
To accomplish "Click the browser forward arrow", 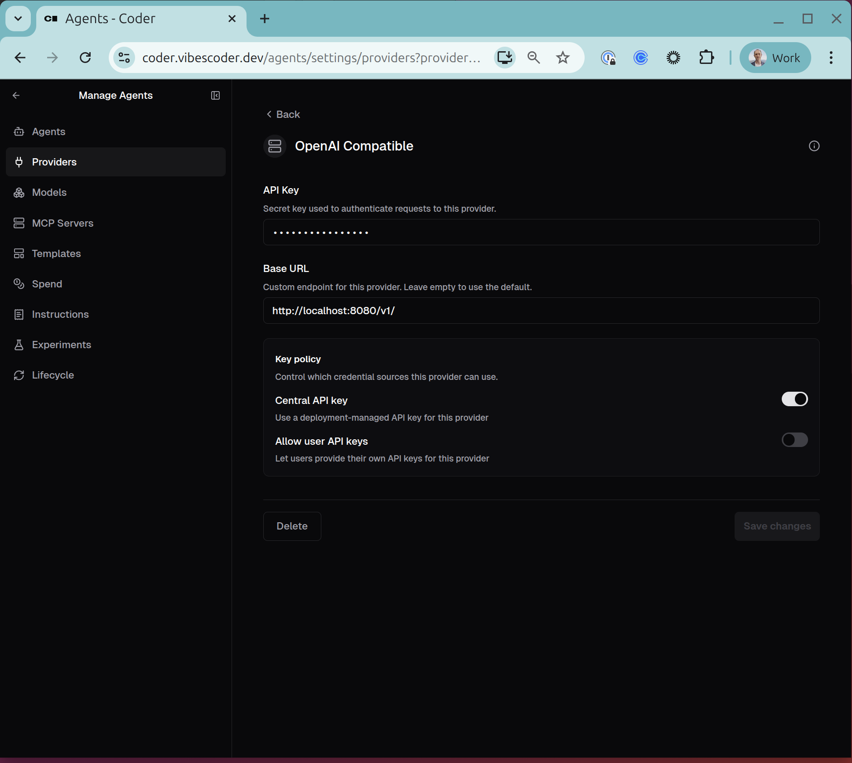I will coord(53,58).
